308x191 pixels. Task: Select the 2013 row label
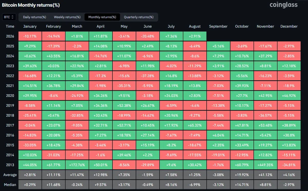tap(10, 165)
